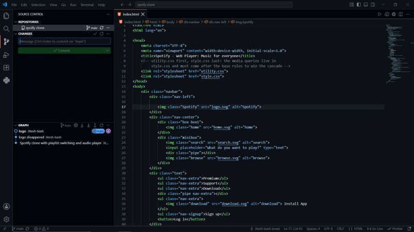Image resolution: width=414 pixels, height=232 pixels.
Task: Open the Explorer view in activity bar
Action: point(6,16)
